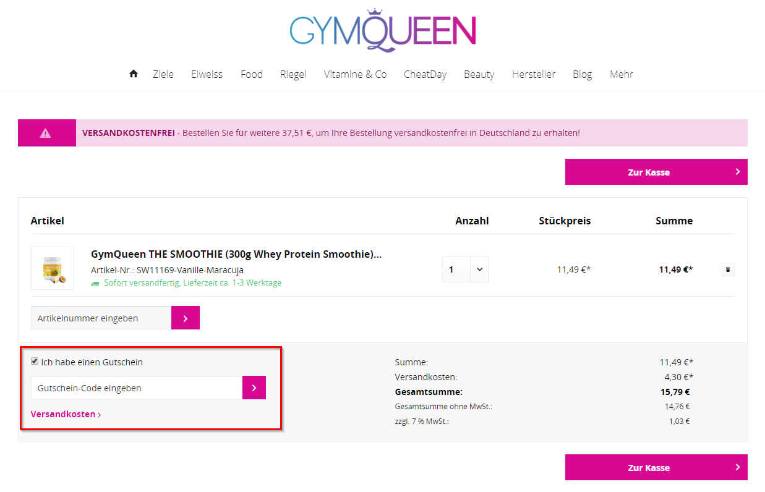Image resolution: width=765 pixels, height=492 pixels.
Task: Click the 'zzgl. 7 % MwSt.' label
Action: (x=422, y=421)
